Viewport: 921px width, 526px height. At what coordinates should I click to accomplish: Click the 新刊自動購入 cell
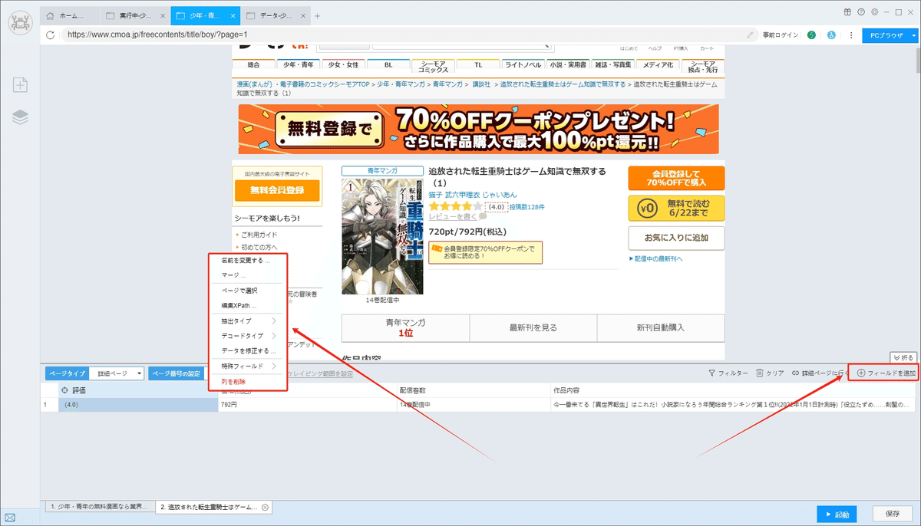661,327
